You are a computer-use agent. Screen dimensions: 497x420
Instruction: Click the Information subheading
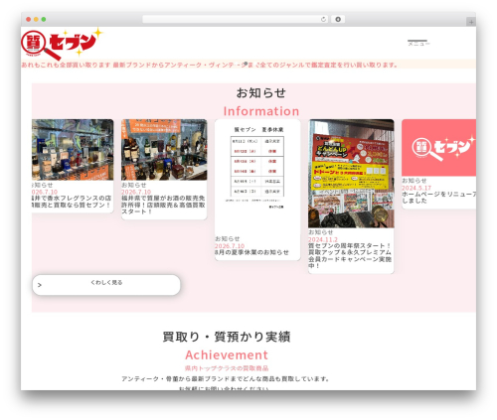click(x=261, y=111)
